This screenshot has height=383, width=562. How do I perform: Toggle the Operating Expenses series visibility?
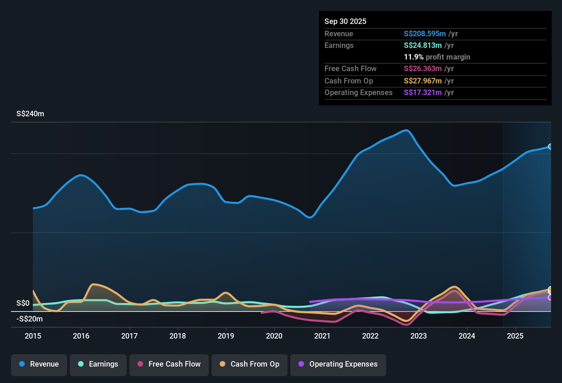click(x=338, y=364)
